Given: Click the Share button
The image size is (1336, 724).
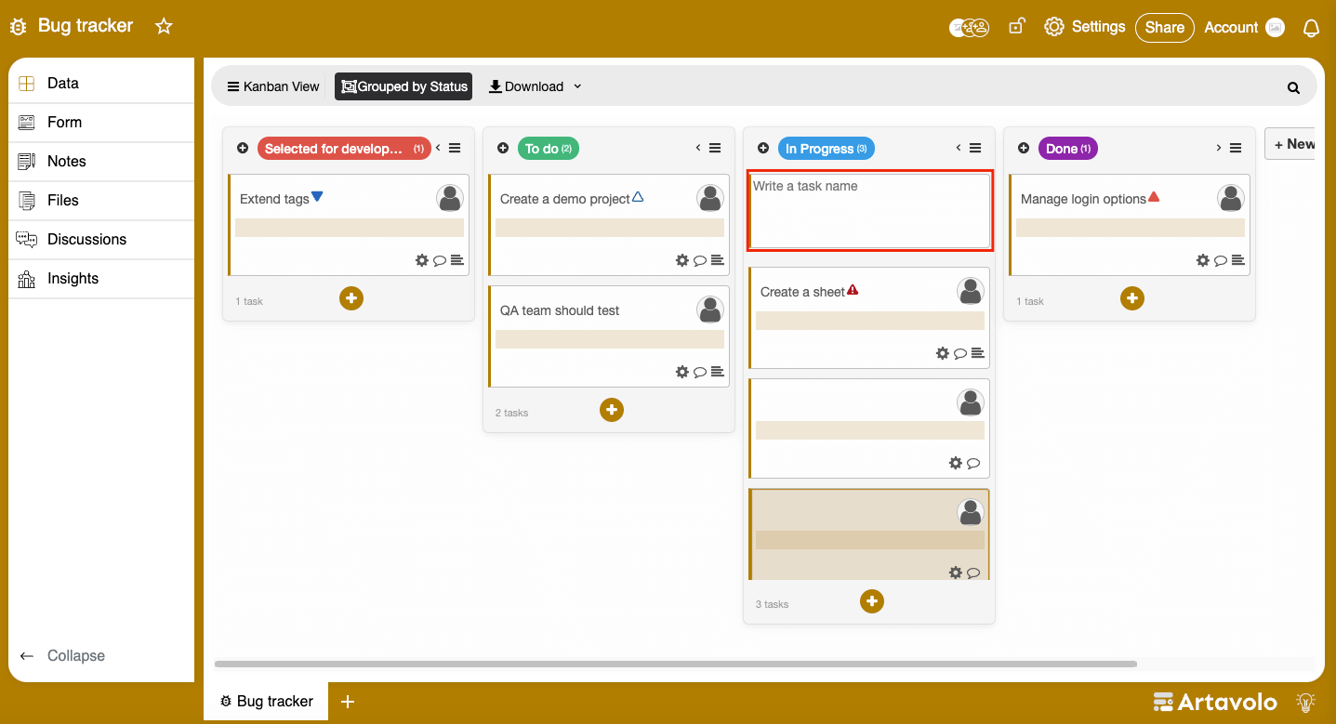Looking at the screenshot, I should coord(1164,27).
